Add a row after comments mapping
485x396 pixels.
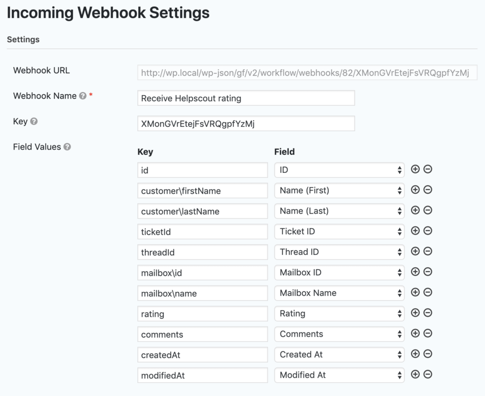(x=415, y=333)
